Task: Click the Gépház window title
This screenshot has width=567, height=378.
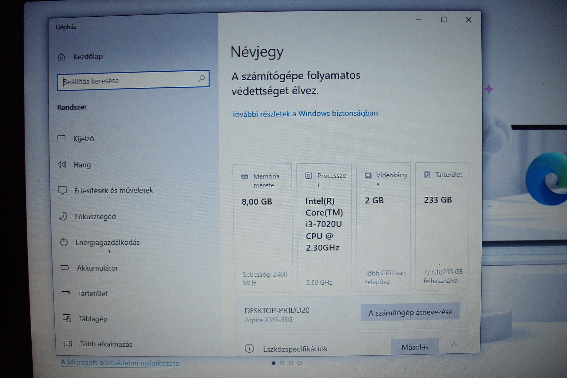Action: (x=66, y=27)
